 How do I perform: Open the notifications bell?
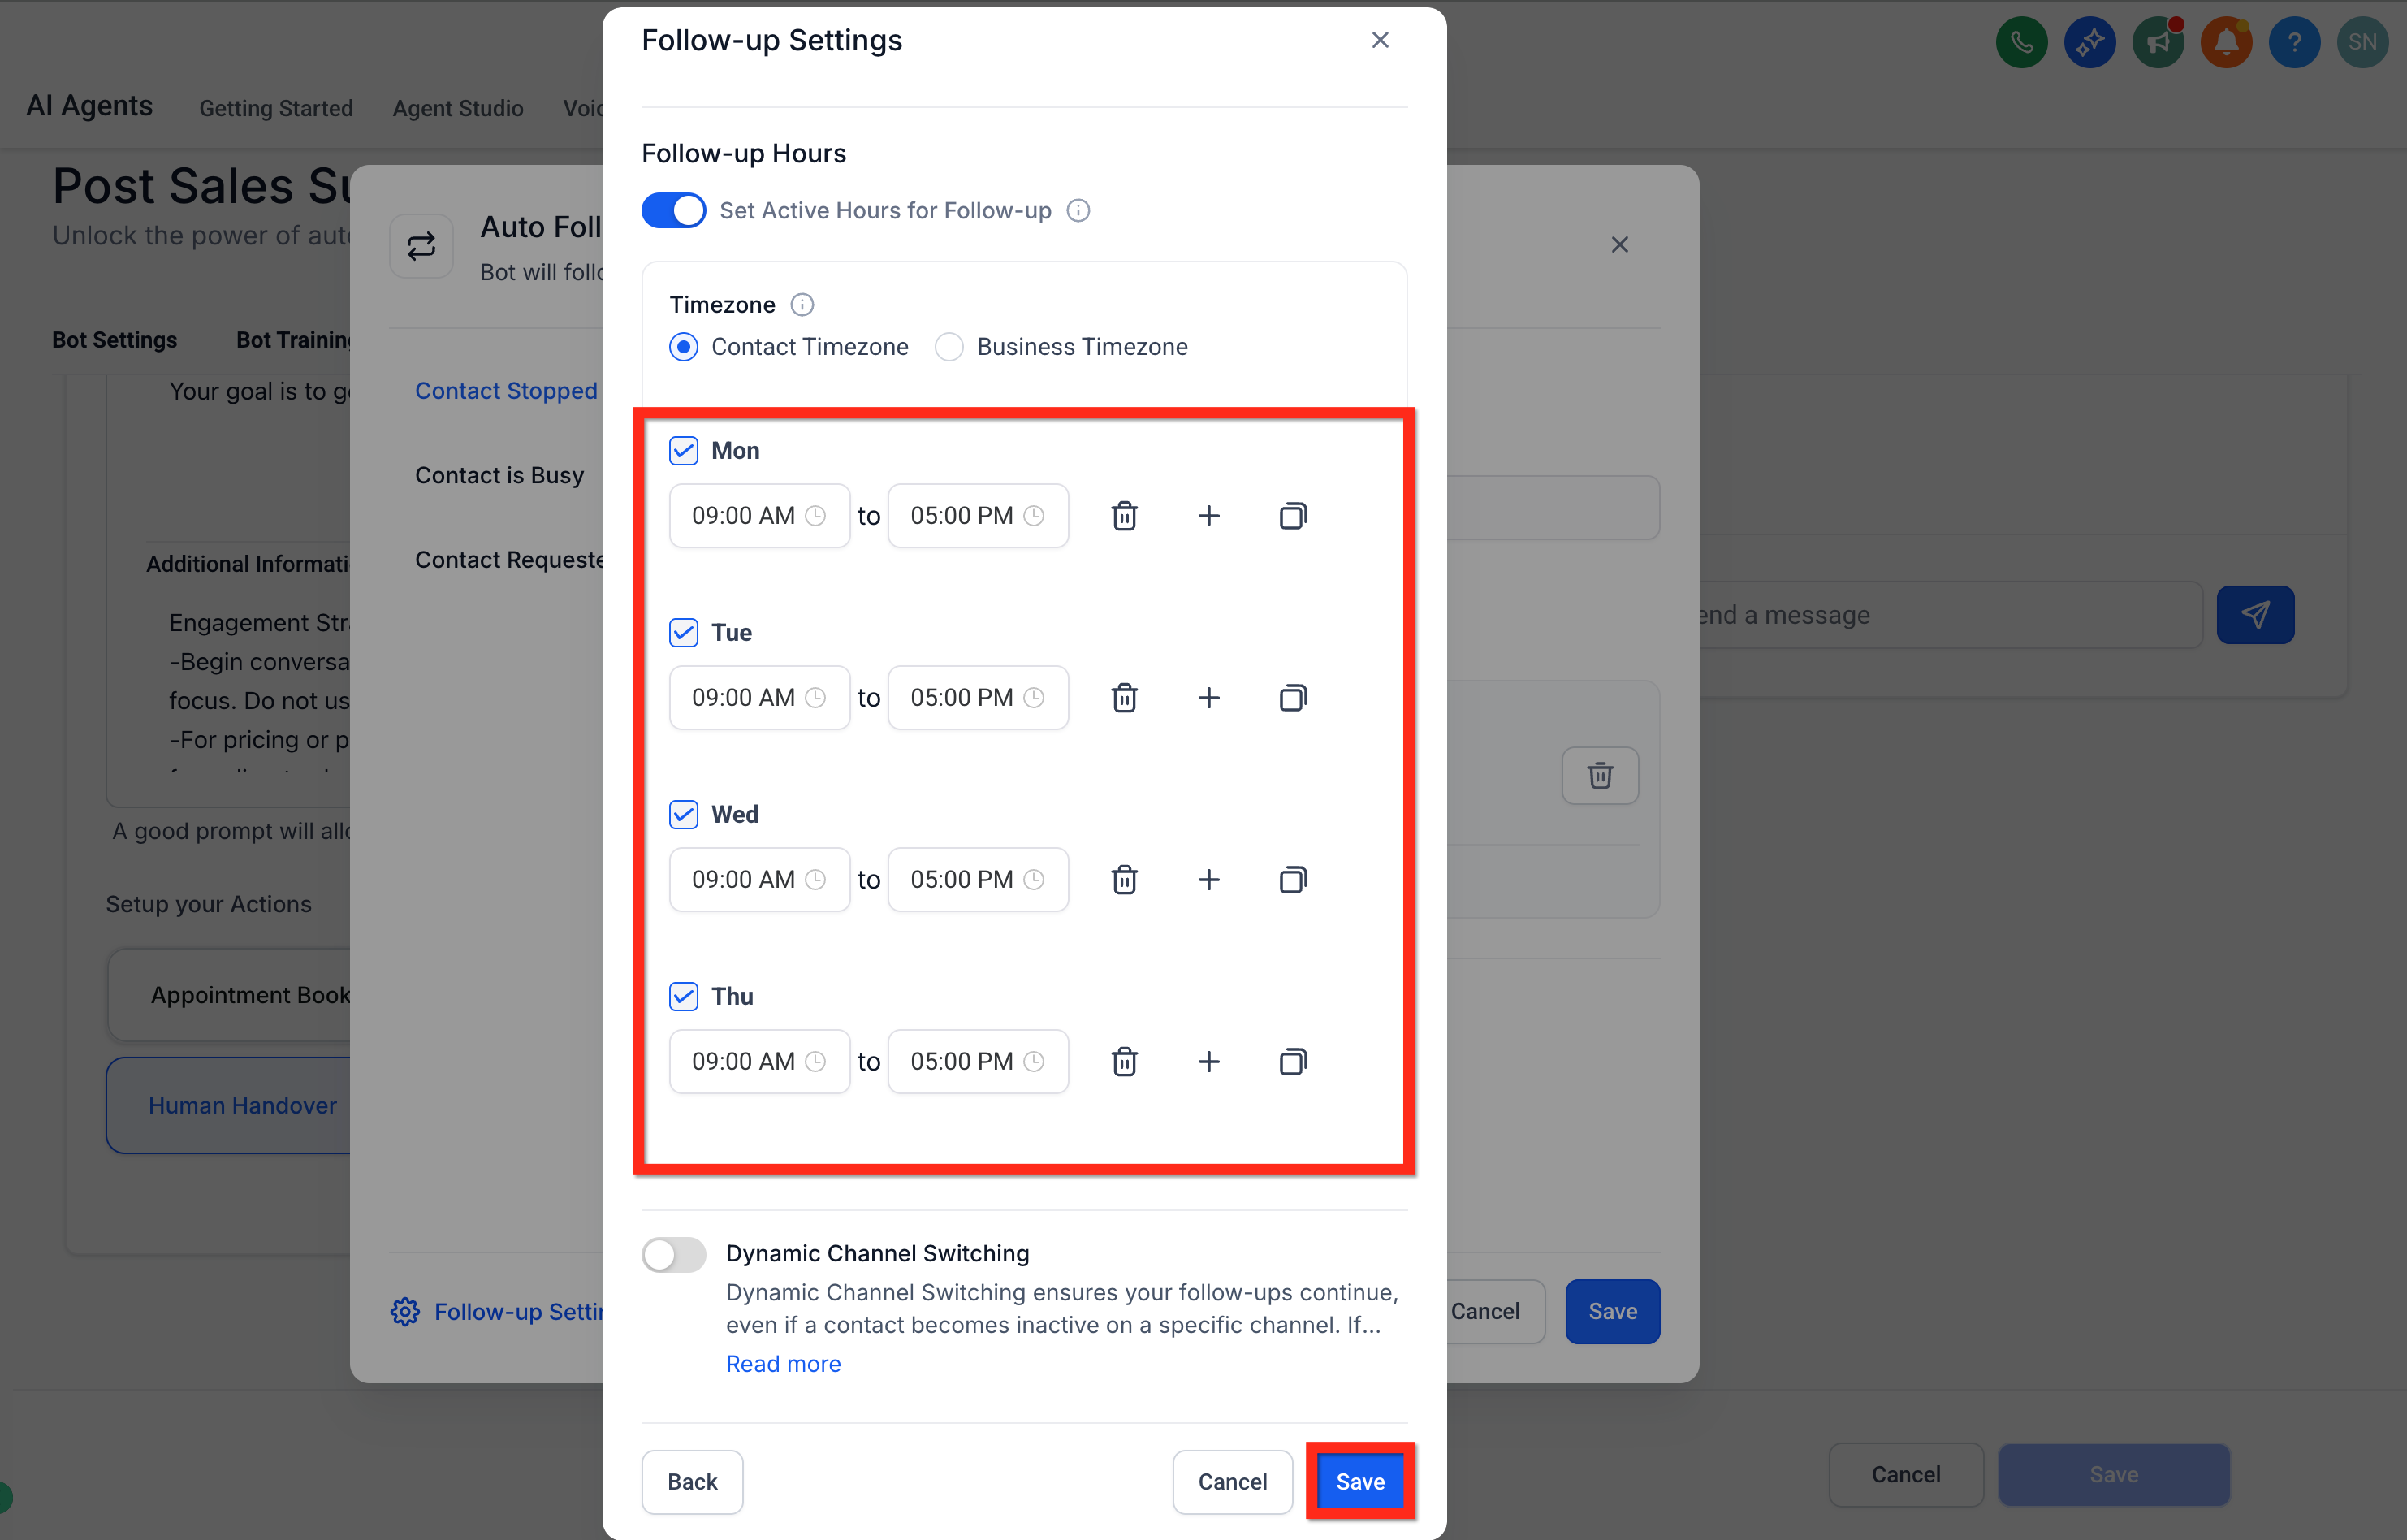tap(2226, 42)
